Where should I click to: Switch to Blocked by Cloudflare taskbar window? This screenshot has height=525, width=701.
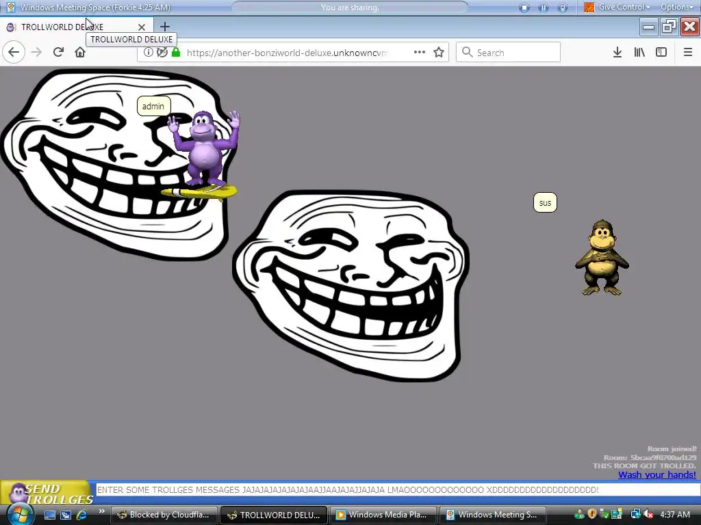(x=164, y=515)
